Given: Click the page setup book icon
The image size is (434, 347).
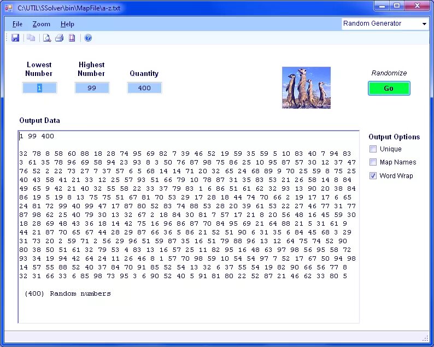Looking at the screenshot, I should pos(72,38).
